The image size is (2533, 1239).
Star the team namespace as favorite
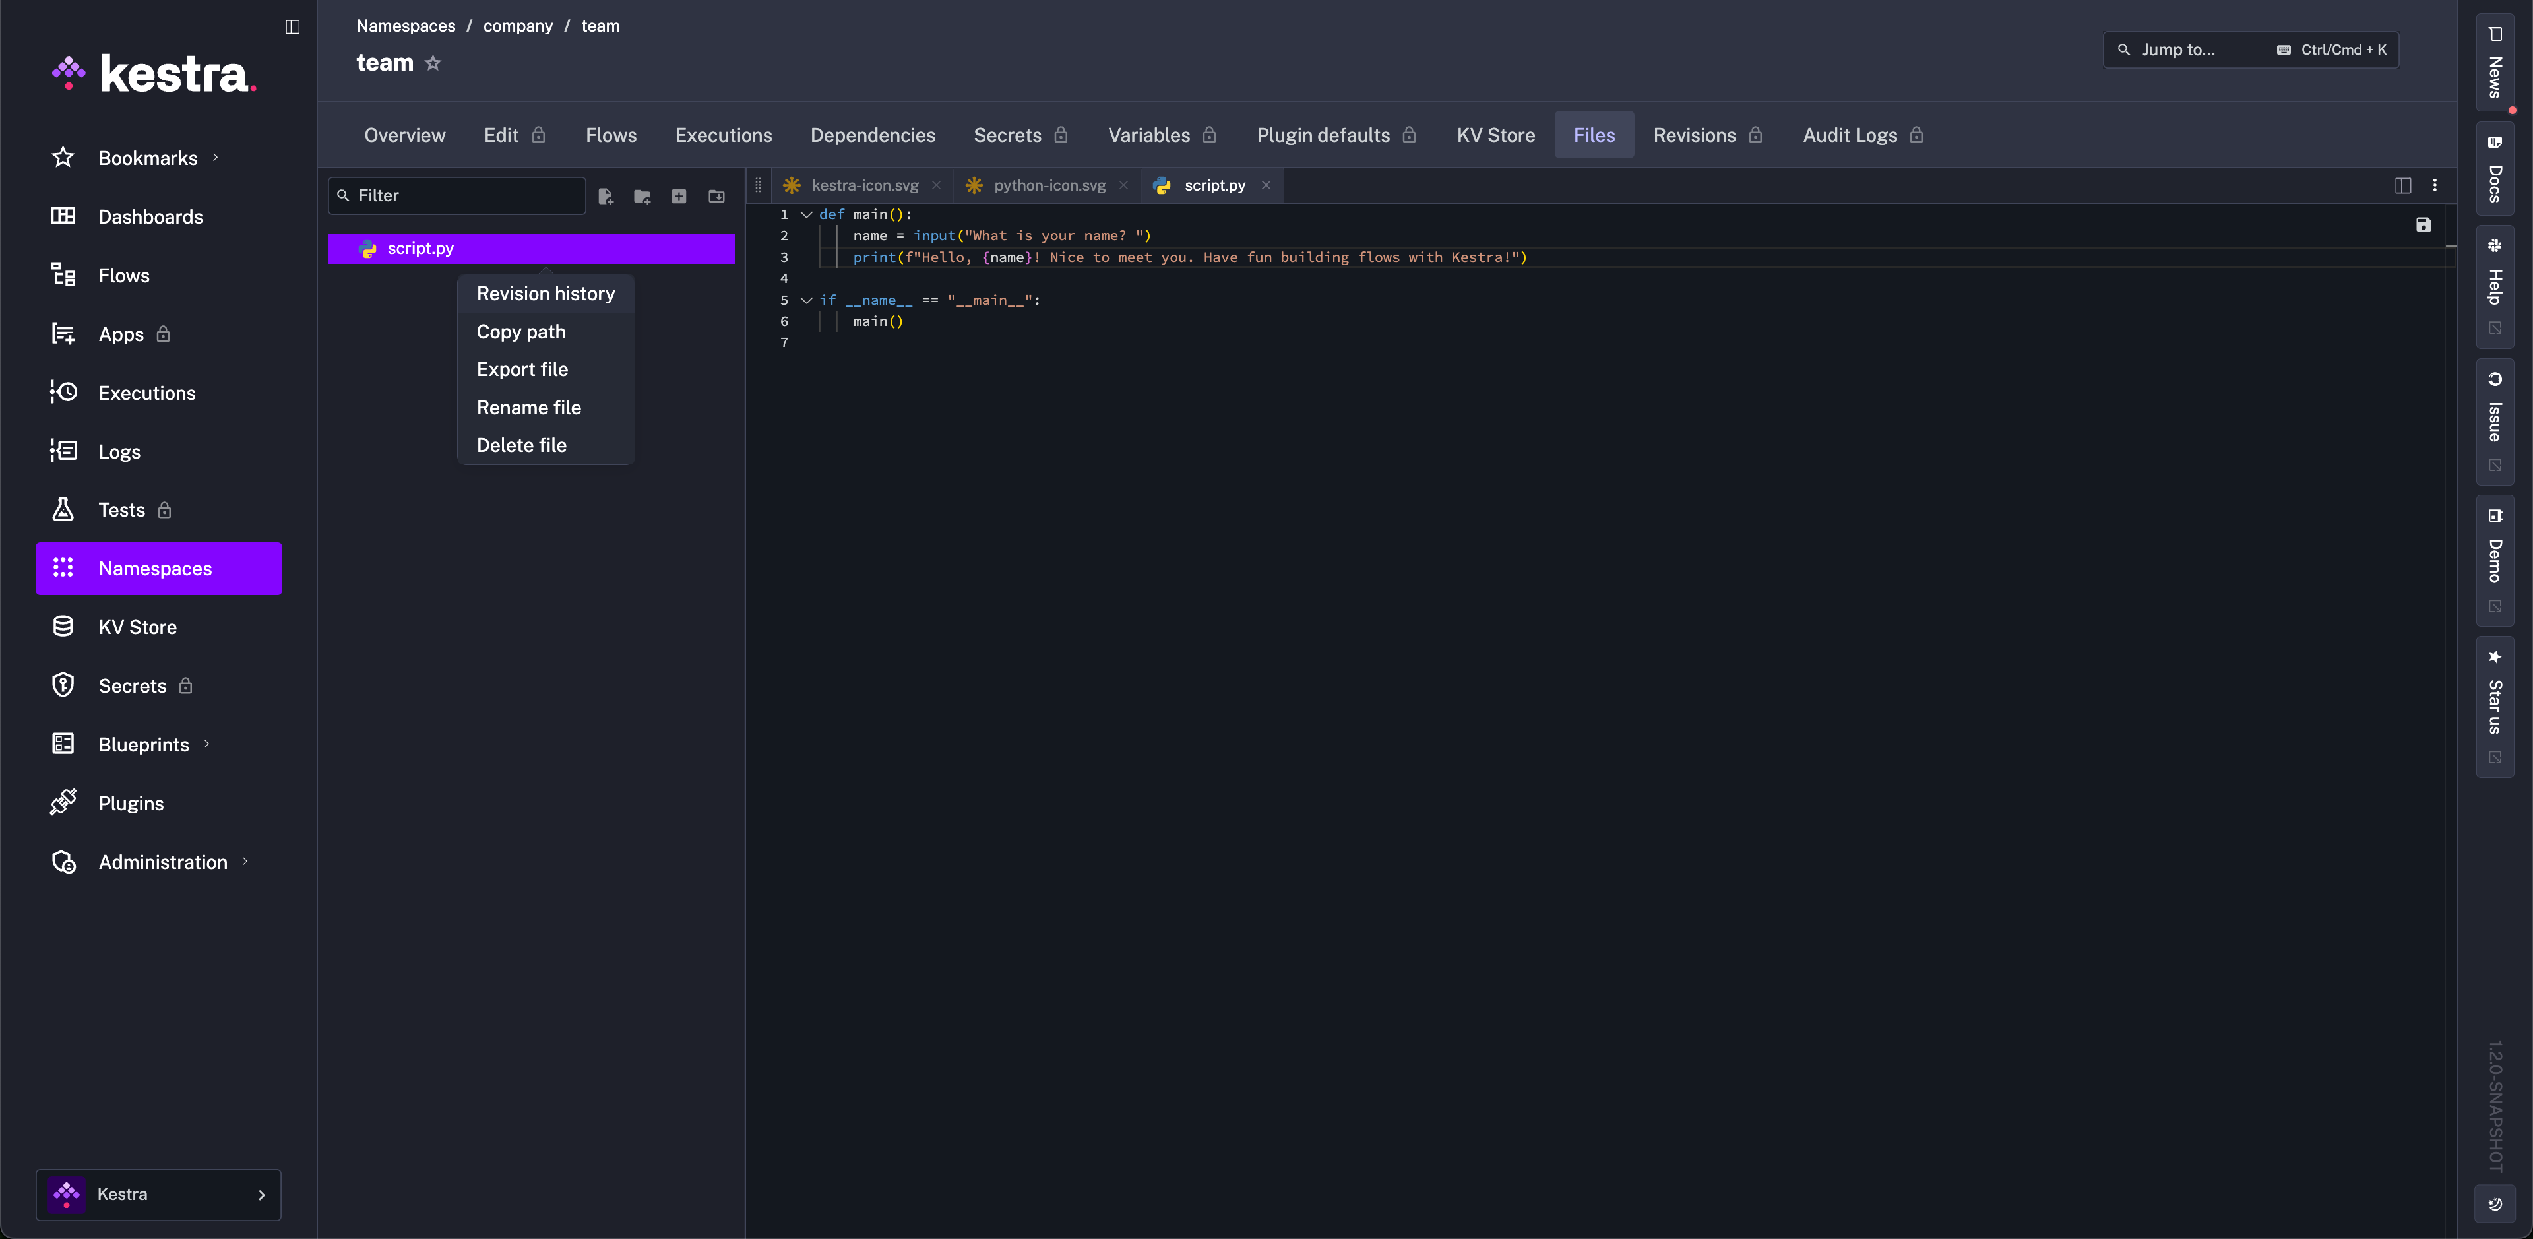point(433,63)
